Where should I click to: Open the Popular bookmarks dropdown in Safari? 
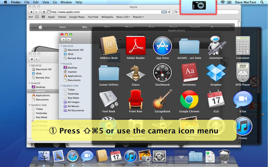[138, 17]
